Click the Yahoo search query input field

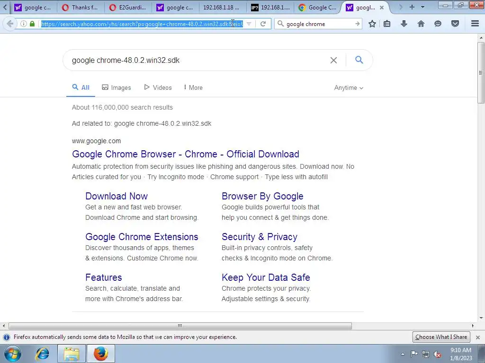[198, 60]
